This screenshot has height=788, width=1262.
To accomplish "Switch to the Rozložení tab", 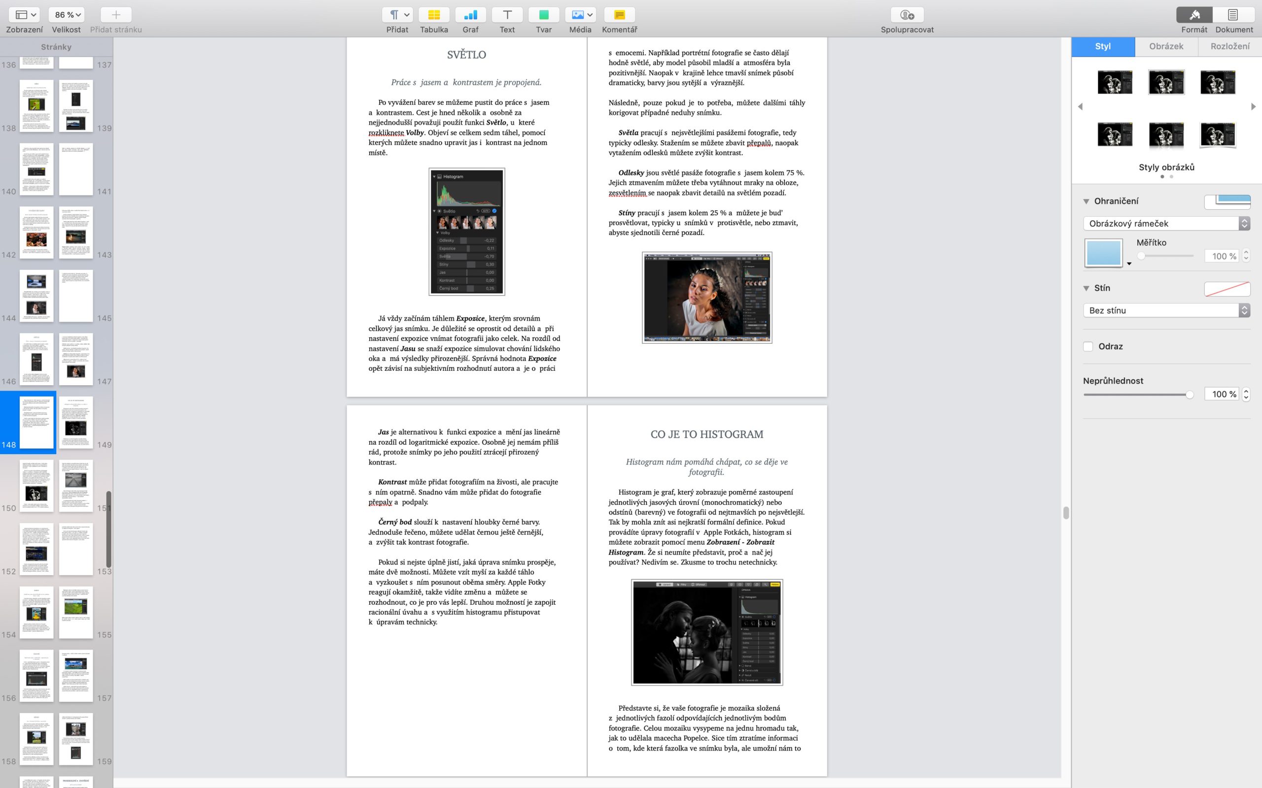I will click(x=1229, y=46).
